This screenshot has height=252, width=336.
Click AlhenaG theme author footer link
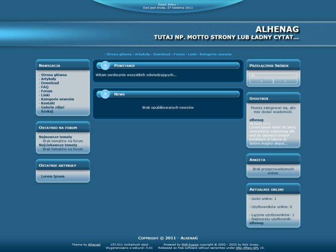coord(94,244)
